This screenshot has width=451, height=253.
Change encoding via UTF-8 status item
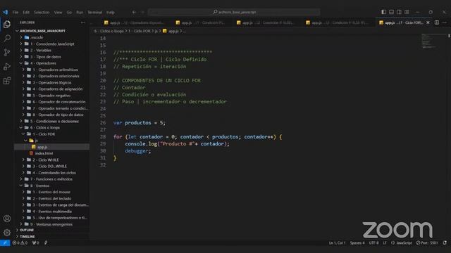[x=373, y=242]
